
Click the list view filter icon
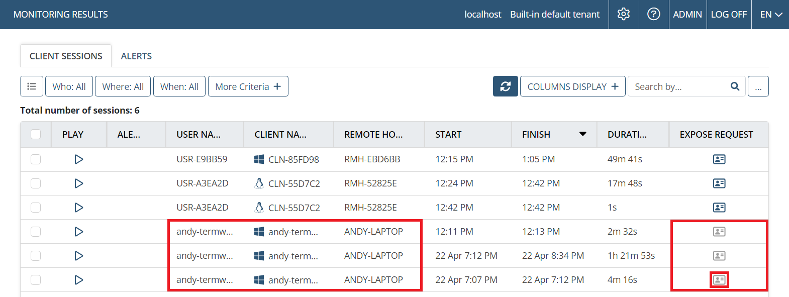[32, 86]
